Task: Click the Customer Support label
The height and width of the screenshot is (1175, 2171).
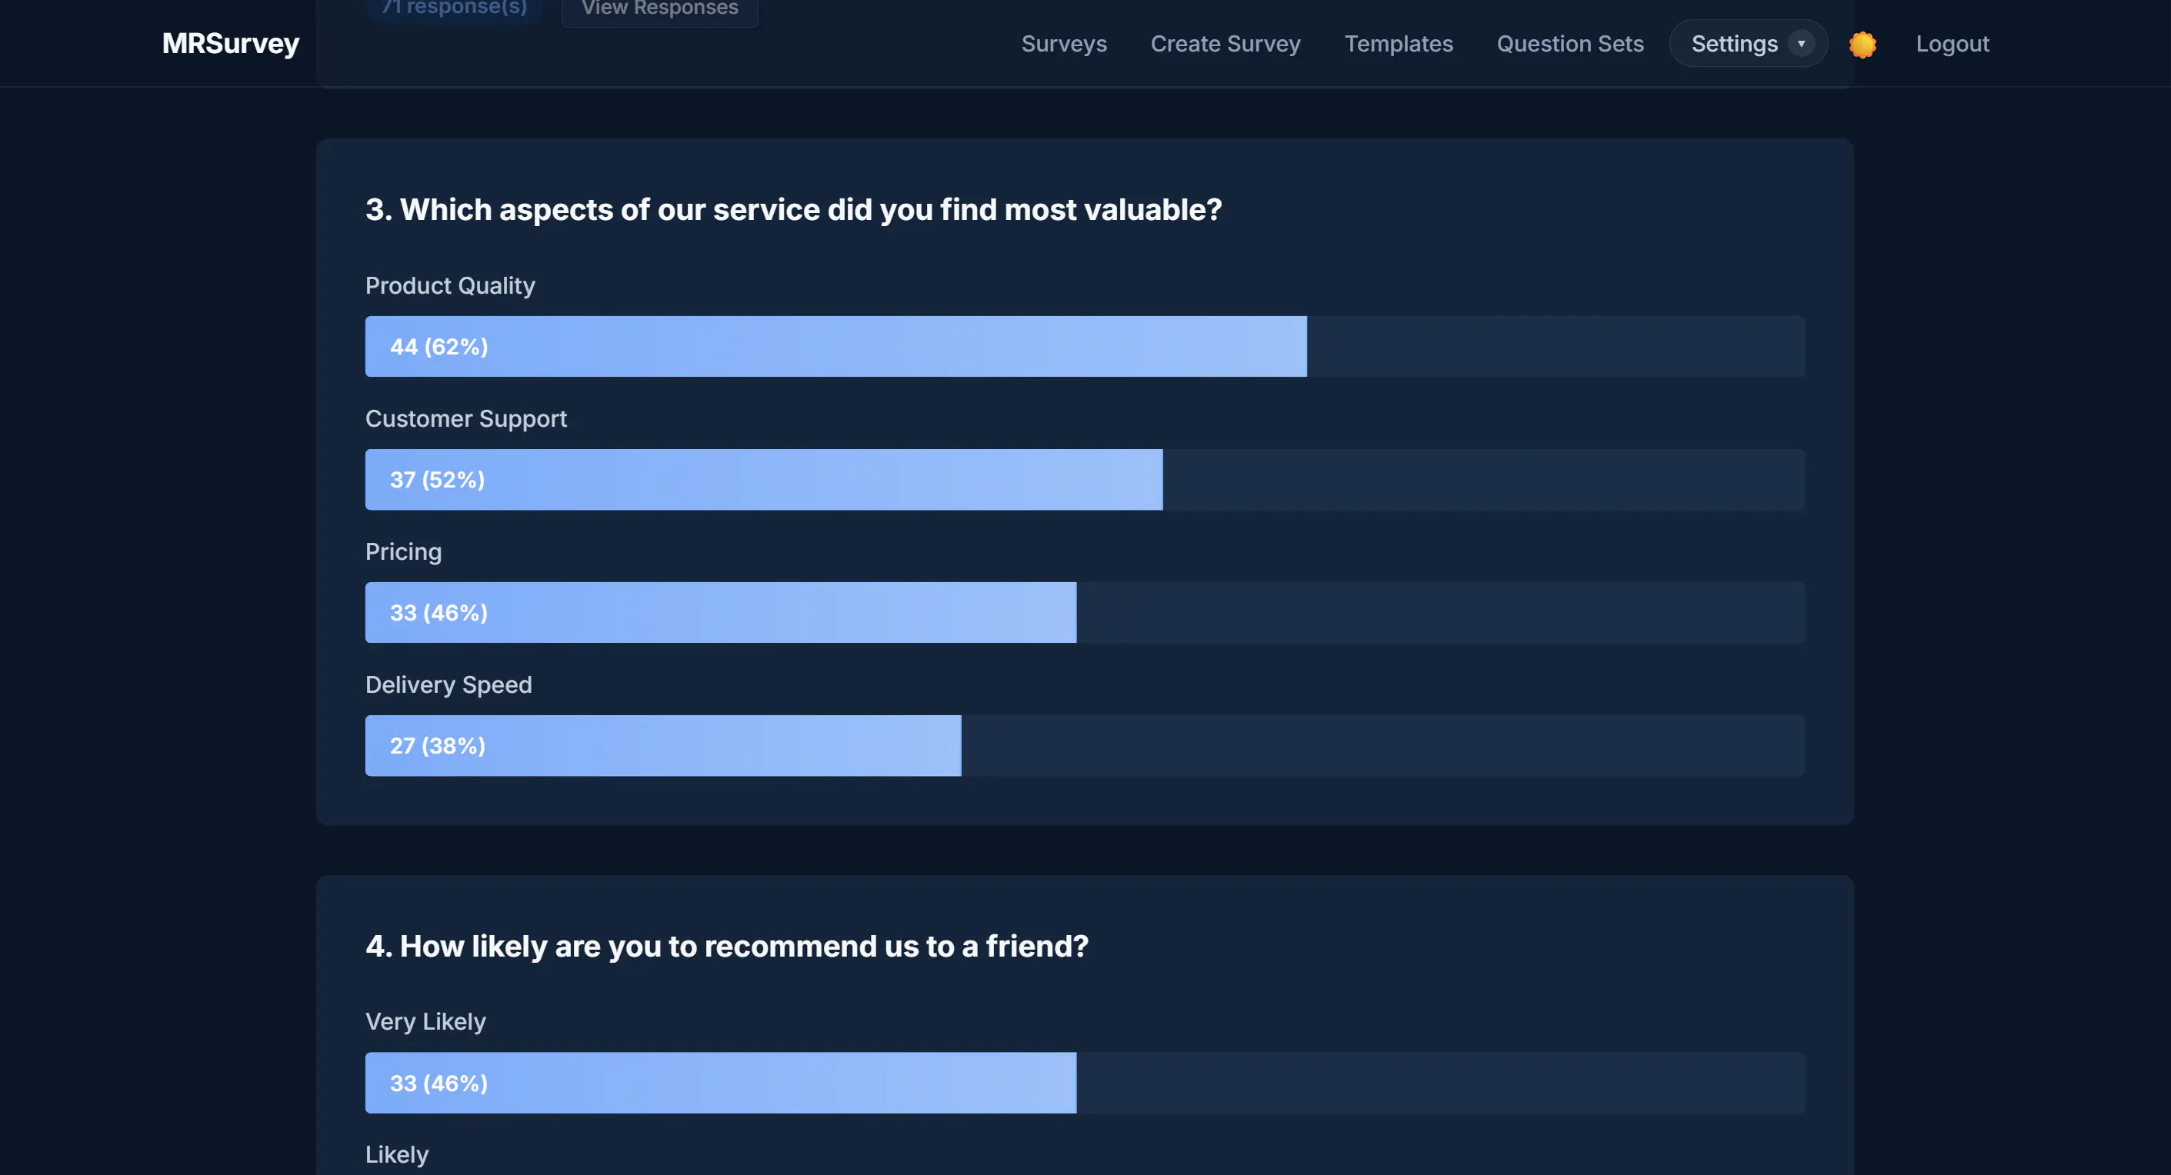Action: [x=466, y=418]
